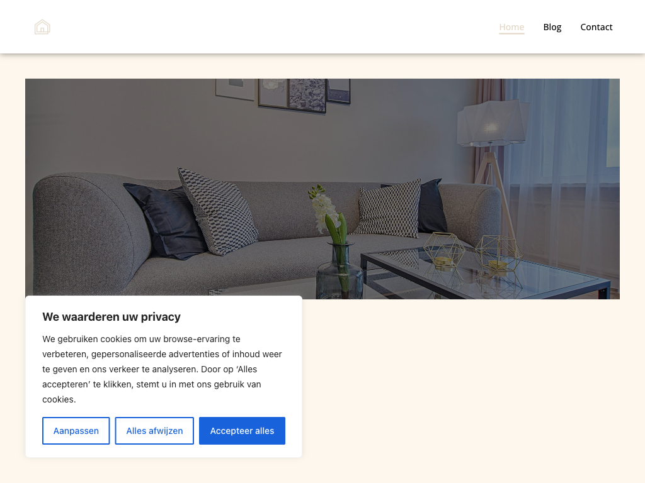Click the white floor lamp shade
The height and width of the screenshot is (483, 645).
(493, 123)
